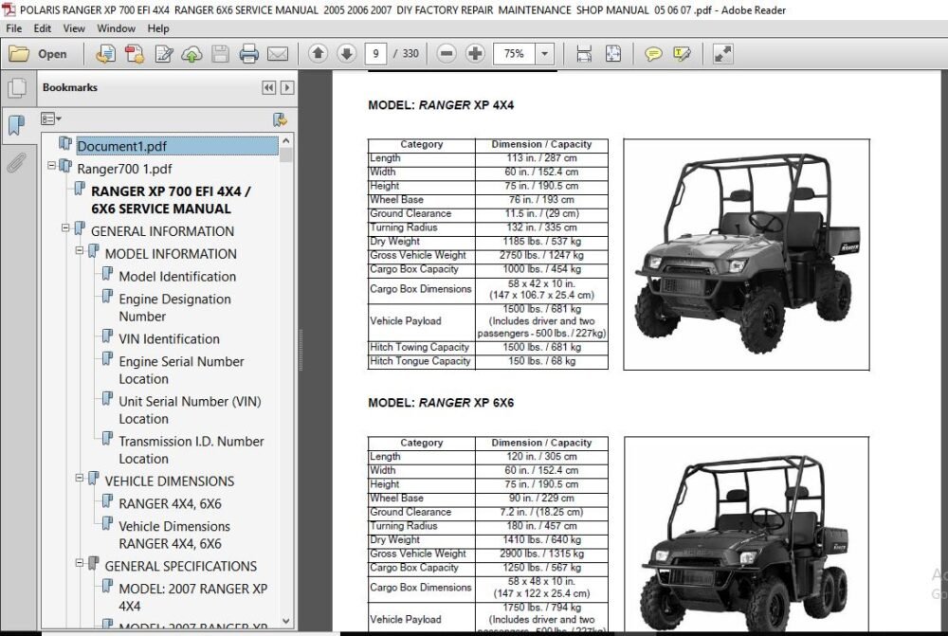Open RANGER 4X4, 6X6 bookmark

point(170,503)
